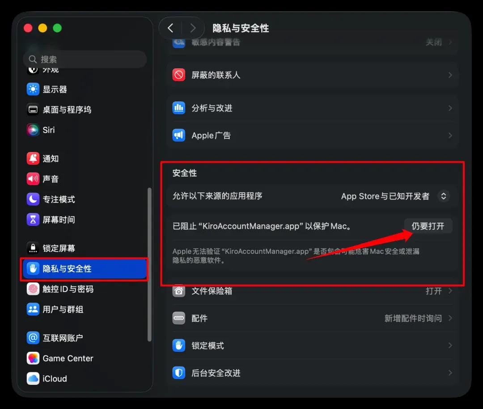Click the Accessories icon (配件)
This screenshot has width=483, height=409.
coord(178,318)
